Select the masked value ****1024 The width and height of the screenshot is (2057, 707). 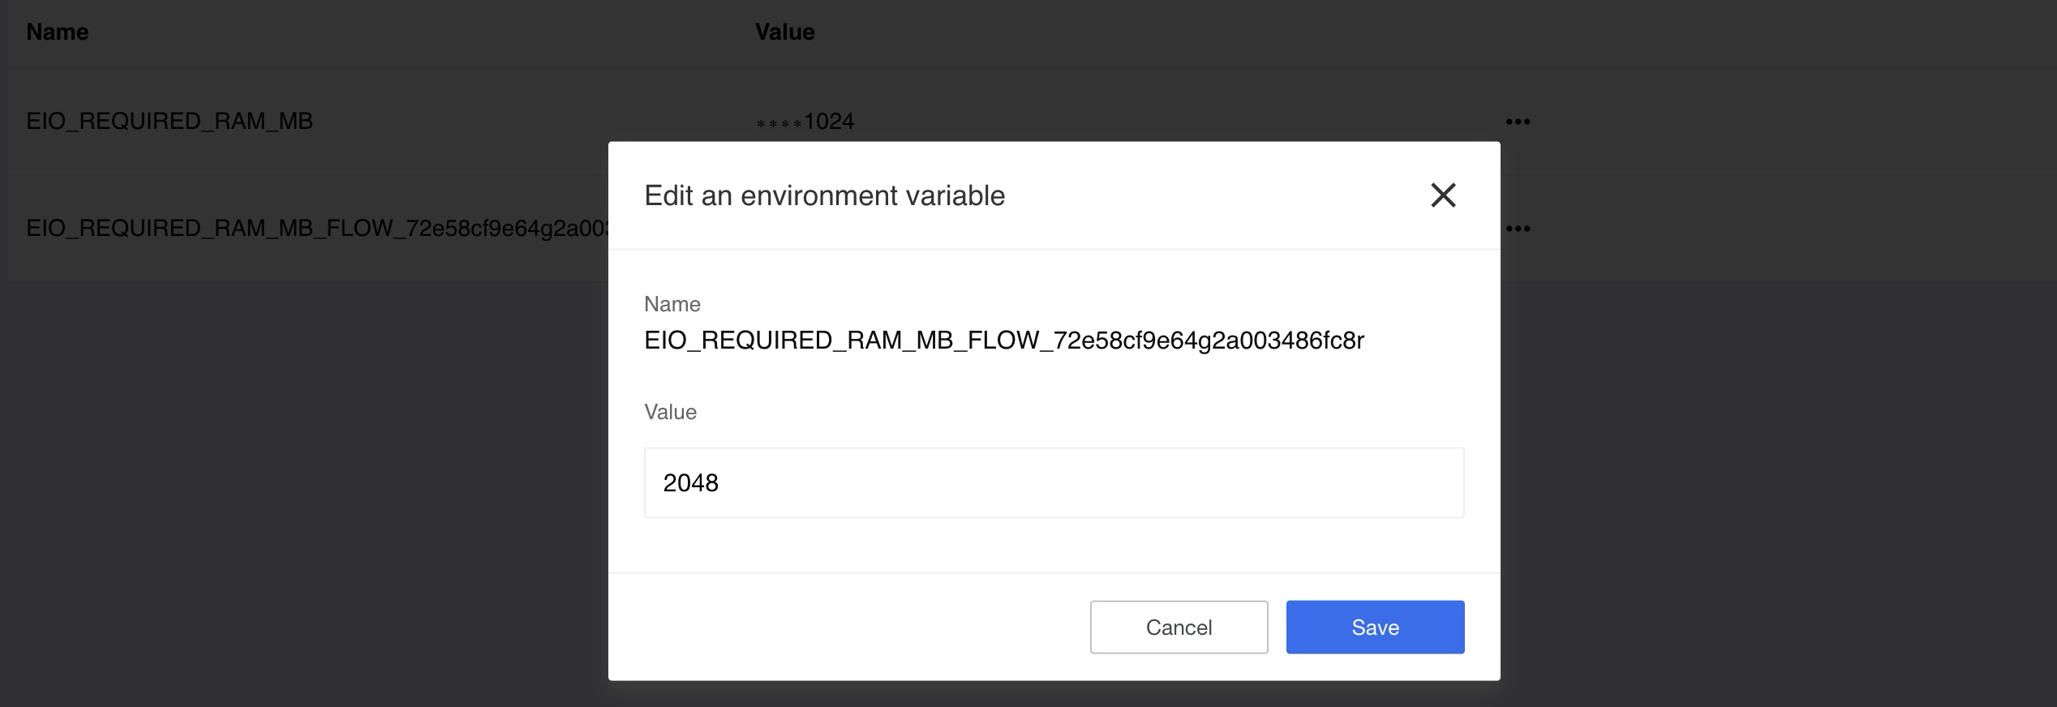click(805, 122)
